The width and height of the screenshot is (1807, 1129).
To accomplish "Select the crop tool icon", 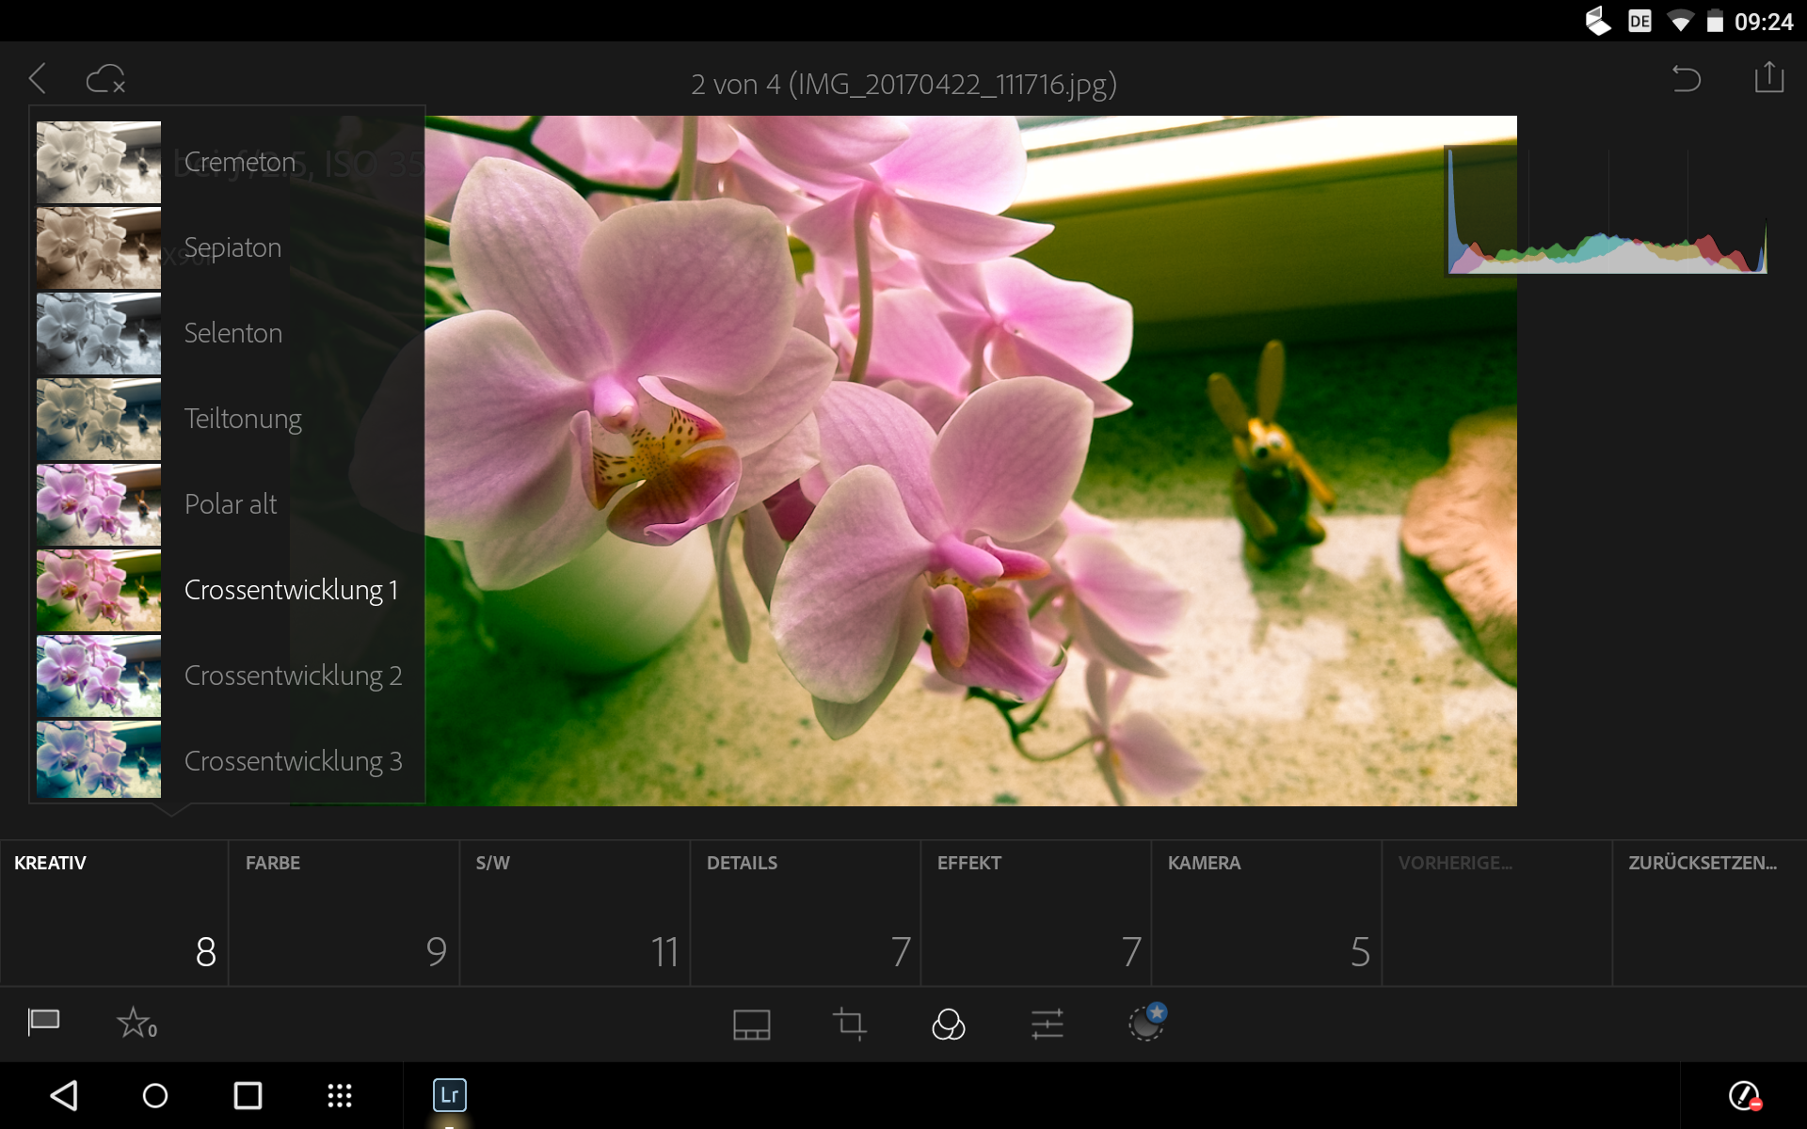I will click(x=850, y=1024).
